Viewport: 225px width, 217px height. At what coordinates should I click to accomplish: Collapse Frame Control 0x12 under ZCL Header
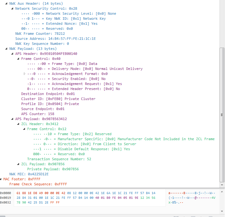coord(24,129)
